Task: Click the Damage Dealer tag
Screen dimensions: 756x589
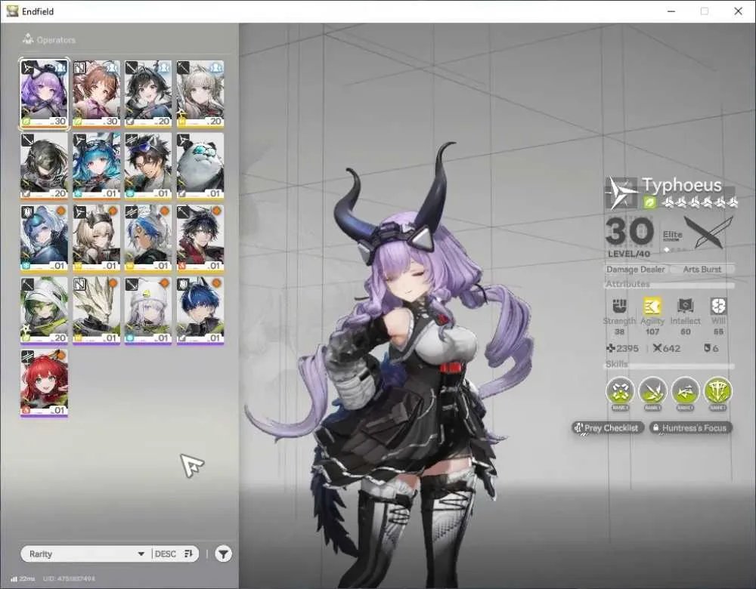Action: pyautogui.click(x=636, y=270)
